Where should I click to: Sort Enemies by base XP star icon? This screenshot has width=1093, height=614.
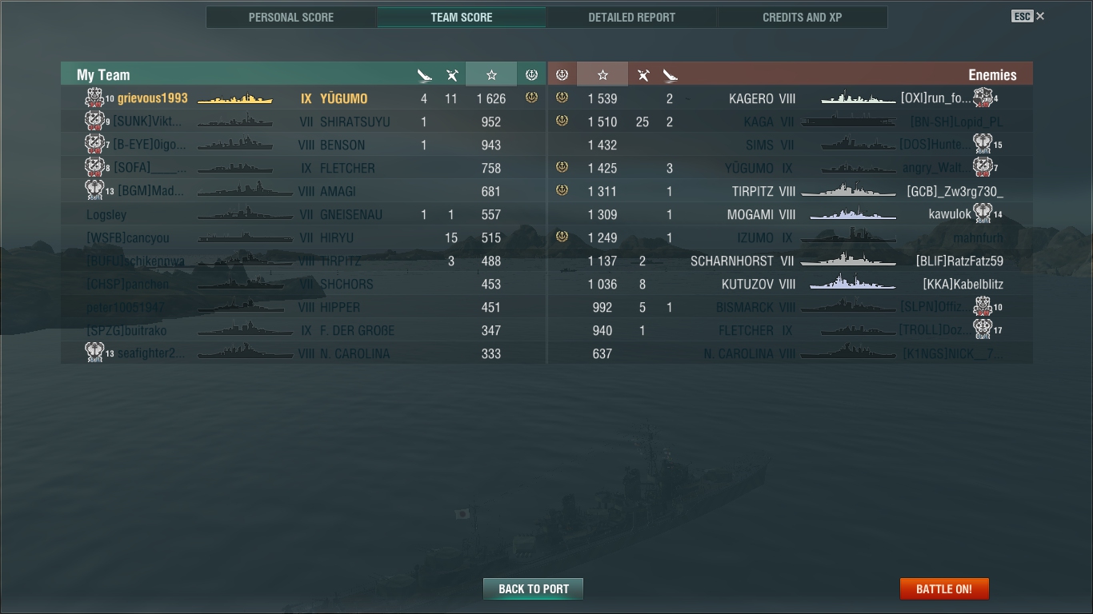pyautogui.click(x=603, y=74)
